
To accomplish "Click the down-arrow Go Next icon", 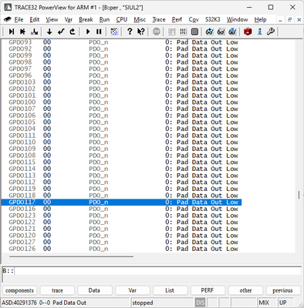I will click(x=49, y=32).
